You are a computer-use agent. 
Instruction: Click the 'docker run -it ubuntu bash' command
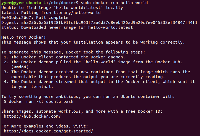point(41,101)
